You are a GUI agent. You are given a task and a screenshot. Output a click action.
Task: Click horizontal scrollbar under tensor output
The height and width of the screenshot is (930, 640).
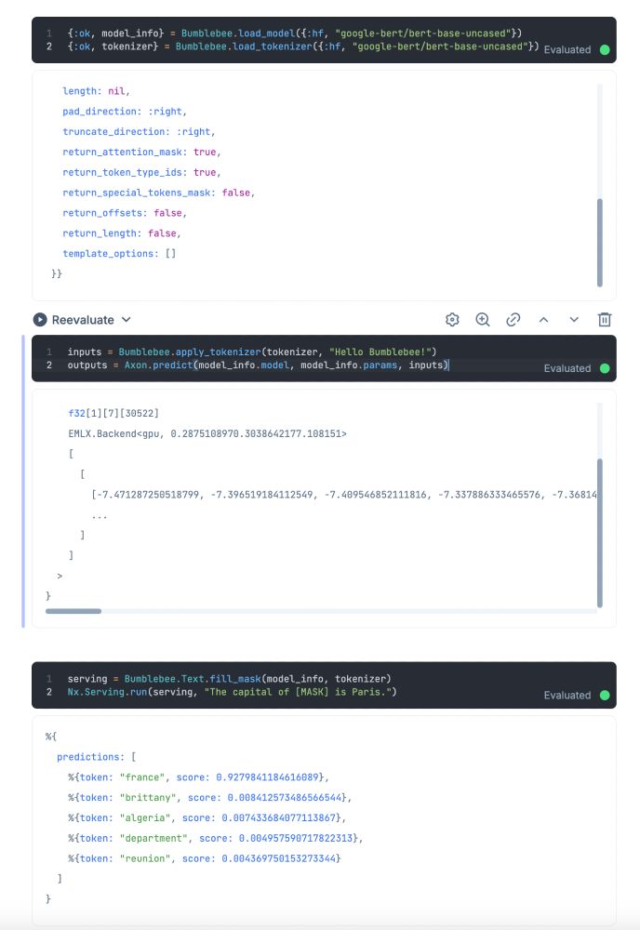pyautogui.click(x=73, y=611)
